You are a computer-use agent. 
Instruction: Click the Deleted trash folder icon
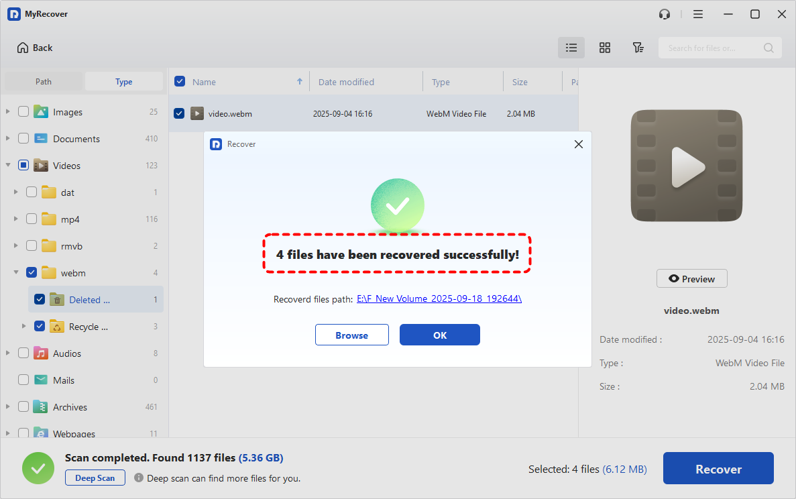click(57, 300)
